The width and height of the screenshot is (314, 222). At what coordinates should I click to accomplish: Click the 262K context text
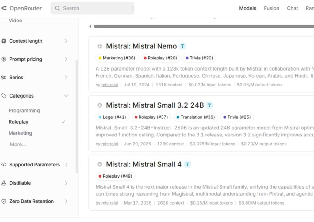(171, 203)
